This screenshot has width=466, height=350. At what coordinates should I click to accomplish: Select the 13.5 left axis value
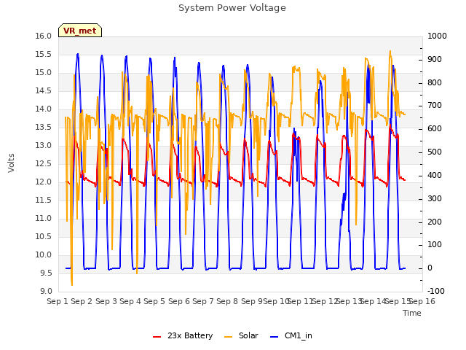point(44,128)
